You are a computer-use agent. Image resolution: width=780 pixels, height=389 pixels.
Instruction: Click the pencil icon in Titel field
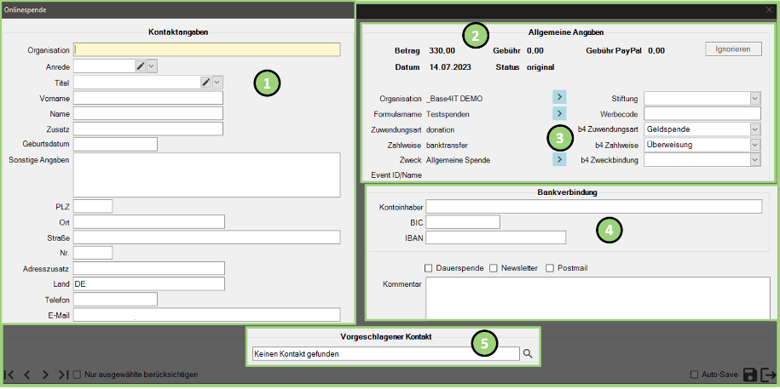(x=205, y=82)
